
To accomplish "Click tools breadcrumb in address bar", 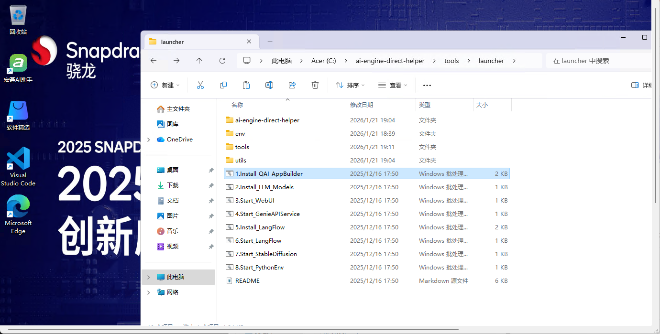I will tap(451, 61).
